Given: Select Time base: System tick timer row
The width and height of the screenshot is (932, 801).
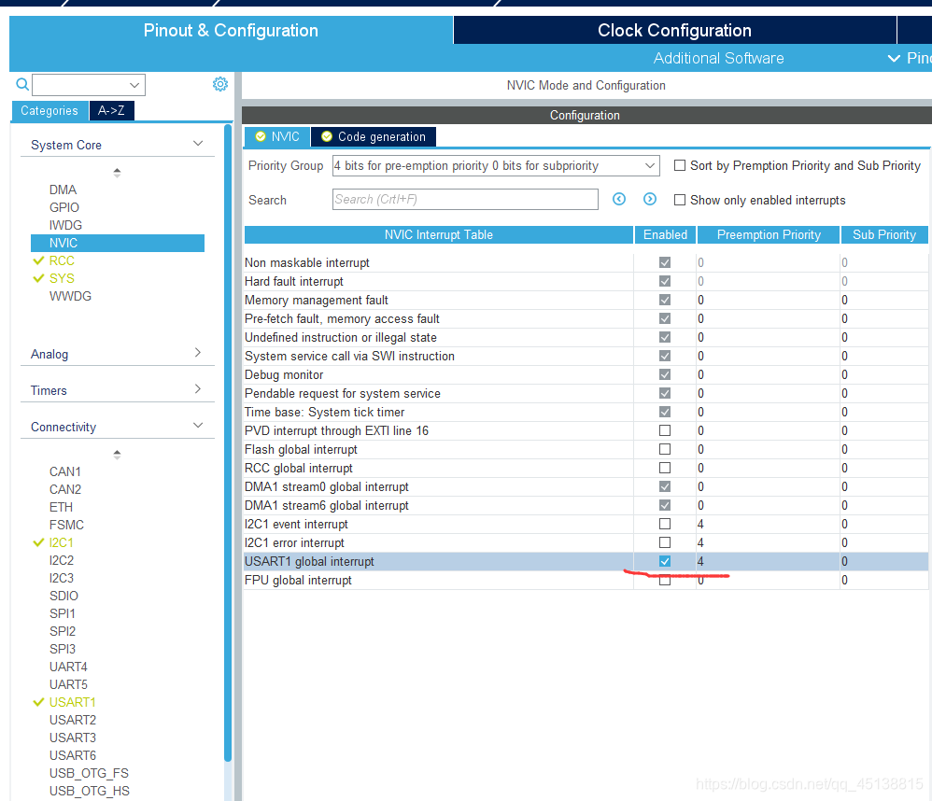Looking at the screenshot, I should tap(586, 412).
